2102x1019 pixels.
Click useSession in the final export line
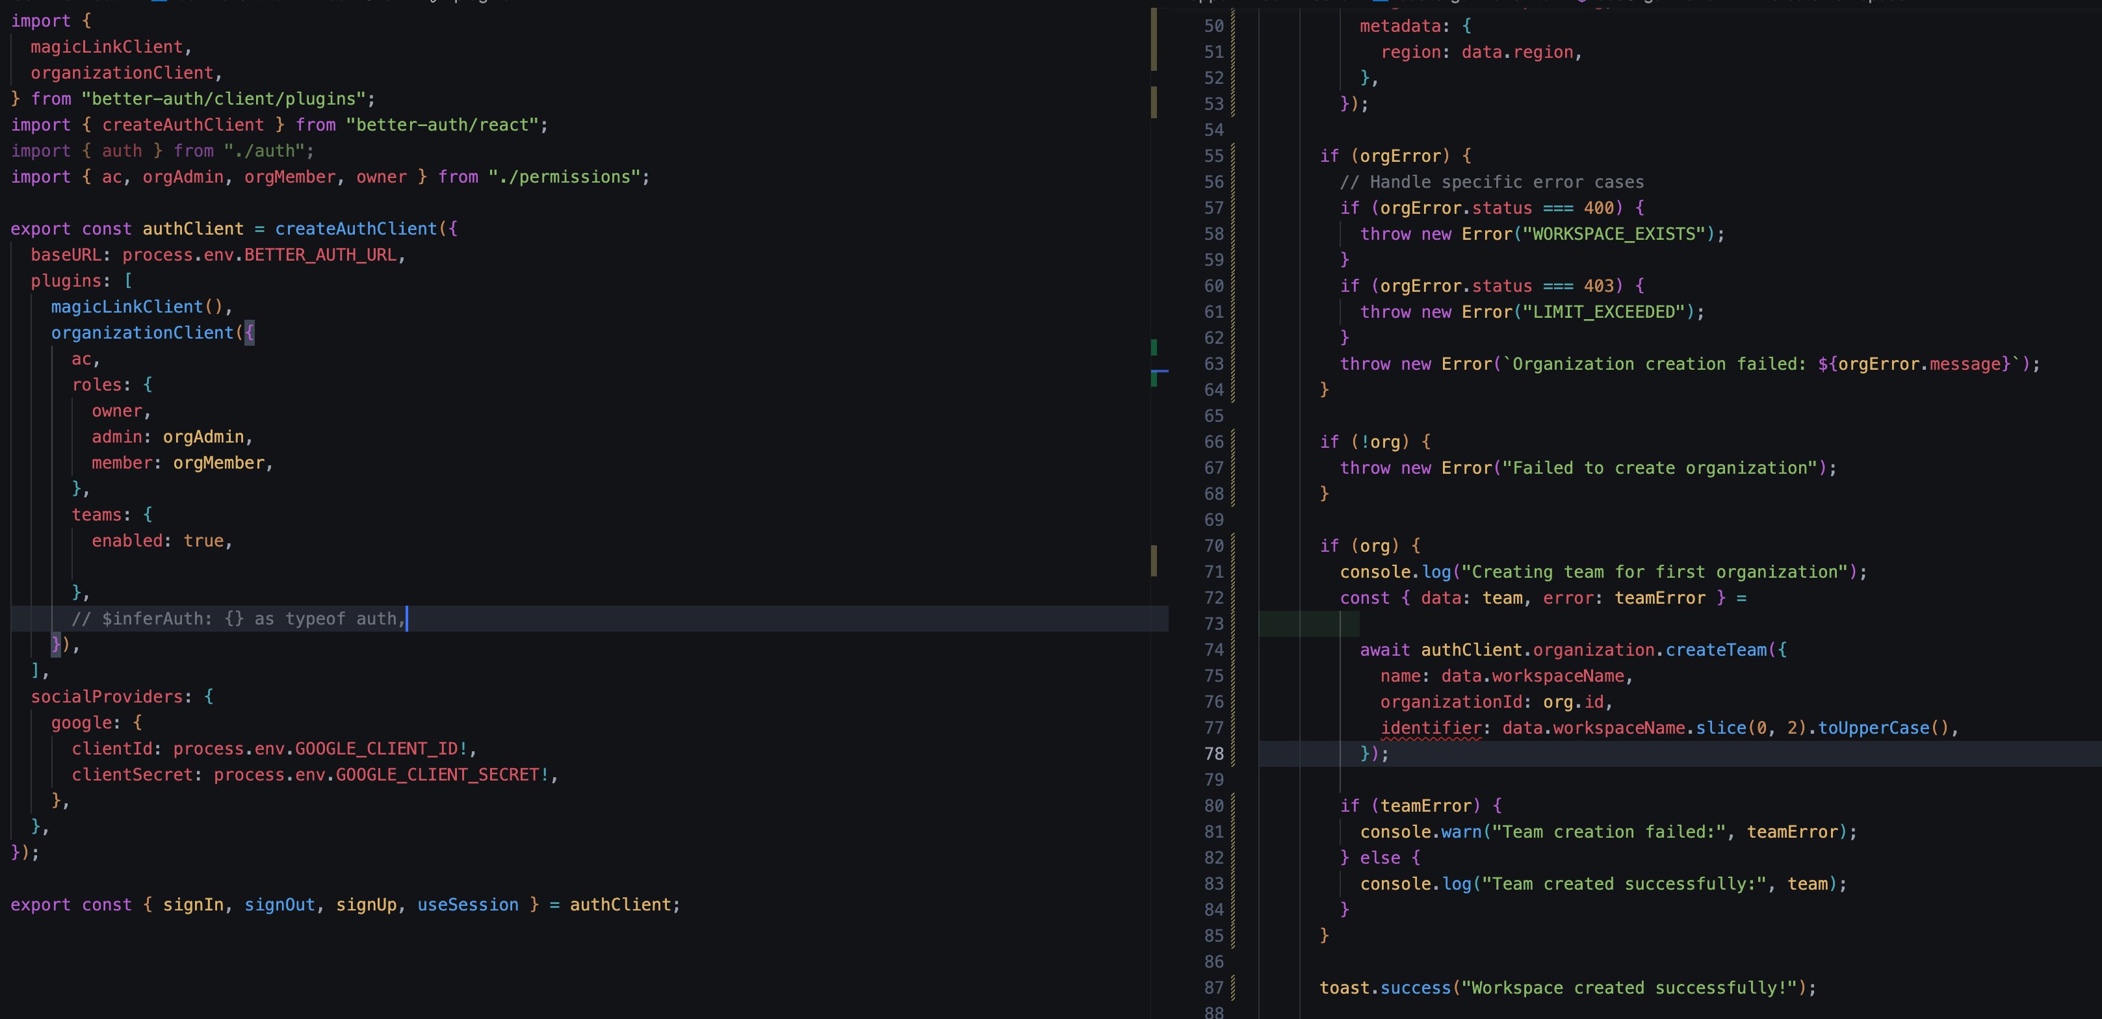click(x=467, y=905)
